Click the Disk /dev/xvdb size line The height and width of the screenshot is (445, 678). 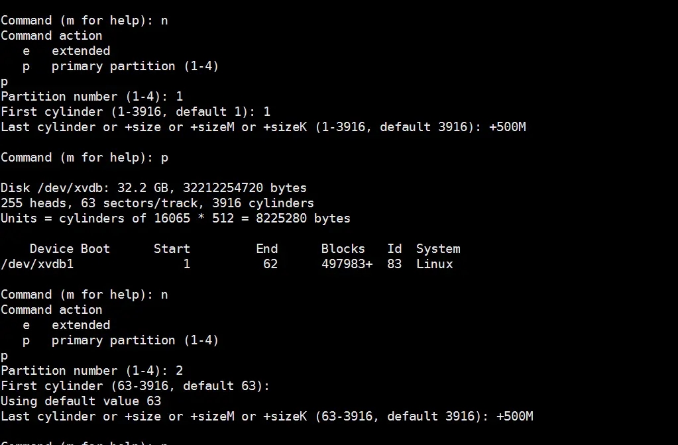(x=154, y=188)
